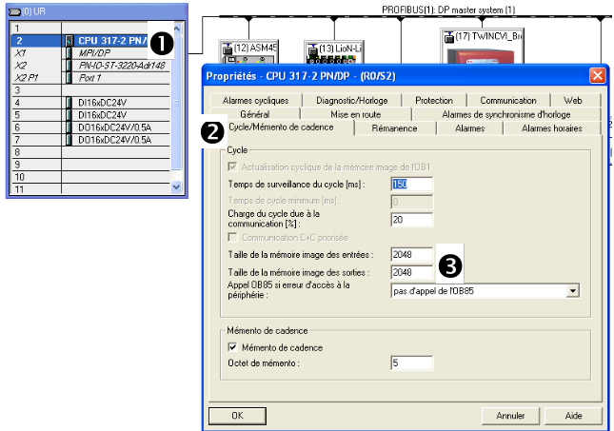614x431 pixels.
Task: Select the DO16xDC24V/0.5A module icon in slot 6
Action: click(69, 127)
